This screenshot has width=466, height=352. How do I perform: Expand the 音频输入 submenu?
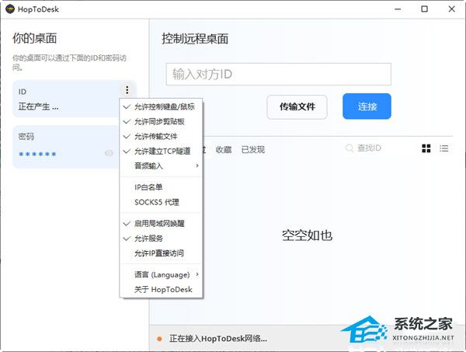click(161, 166)
